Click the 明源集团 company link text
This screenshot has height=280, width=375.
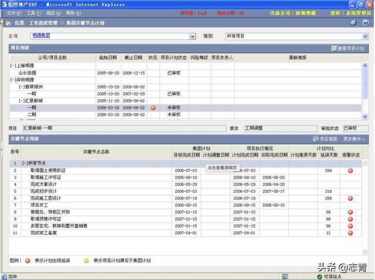(x=41, y=36)
